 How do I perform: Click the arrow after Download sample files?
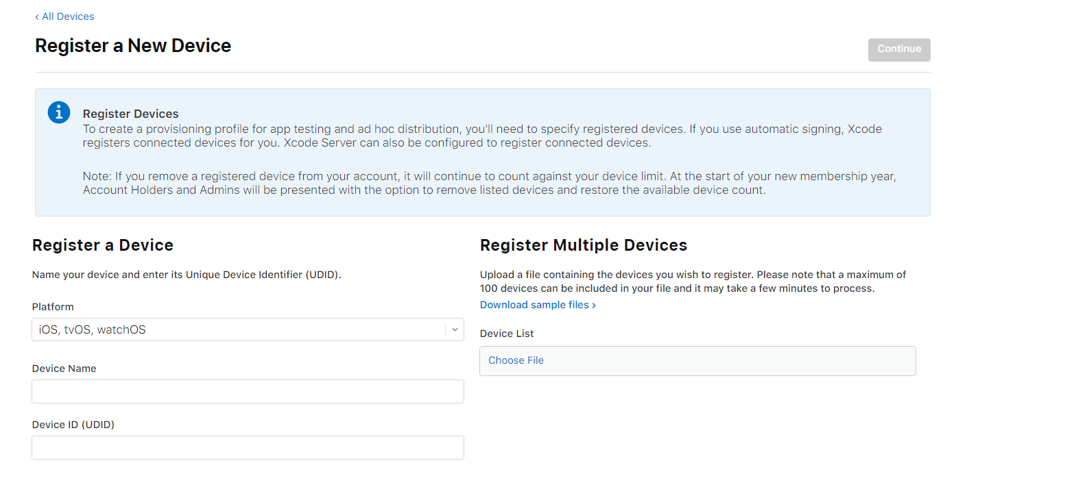tap(594, 306)
